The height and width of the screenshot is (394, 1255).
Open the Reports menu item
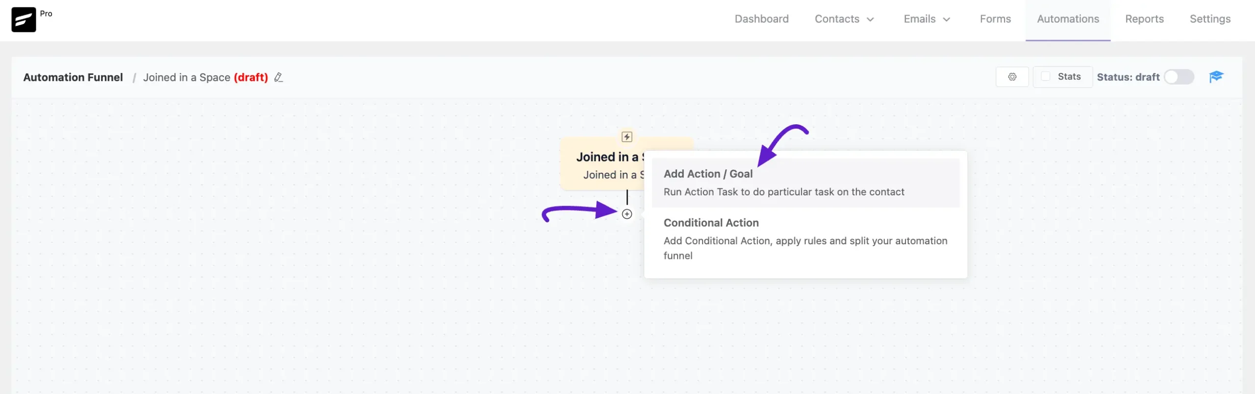tap(1145, 19)
